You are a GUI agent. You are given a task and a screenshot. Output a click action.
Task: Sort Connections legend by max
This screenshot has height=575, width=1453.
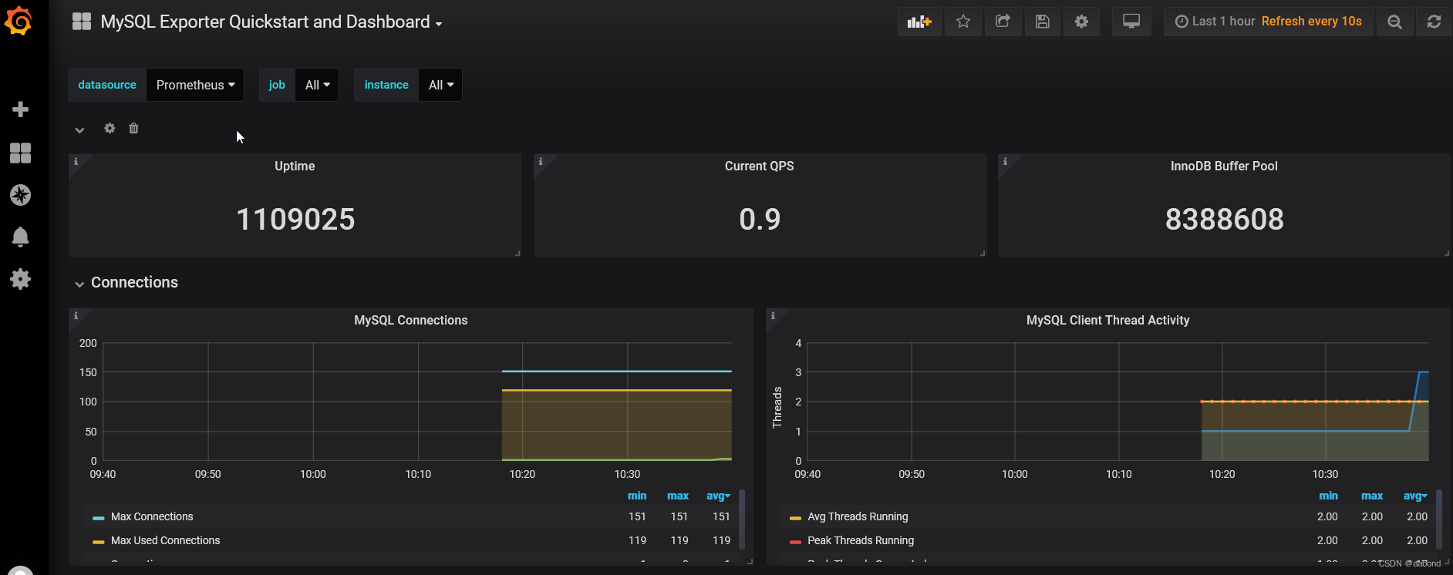point(678,496)
